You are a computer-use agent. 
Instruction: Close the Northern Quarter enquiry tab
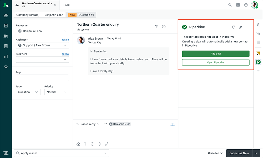click(55, 5)
